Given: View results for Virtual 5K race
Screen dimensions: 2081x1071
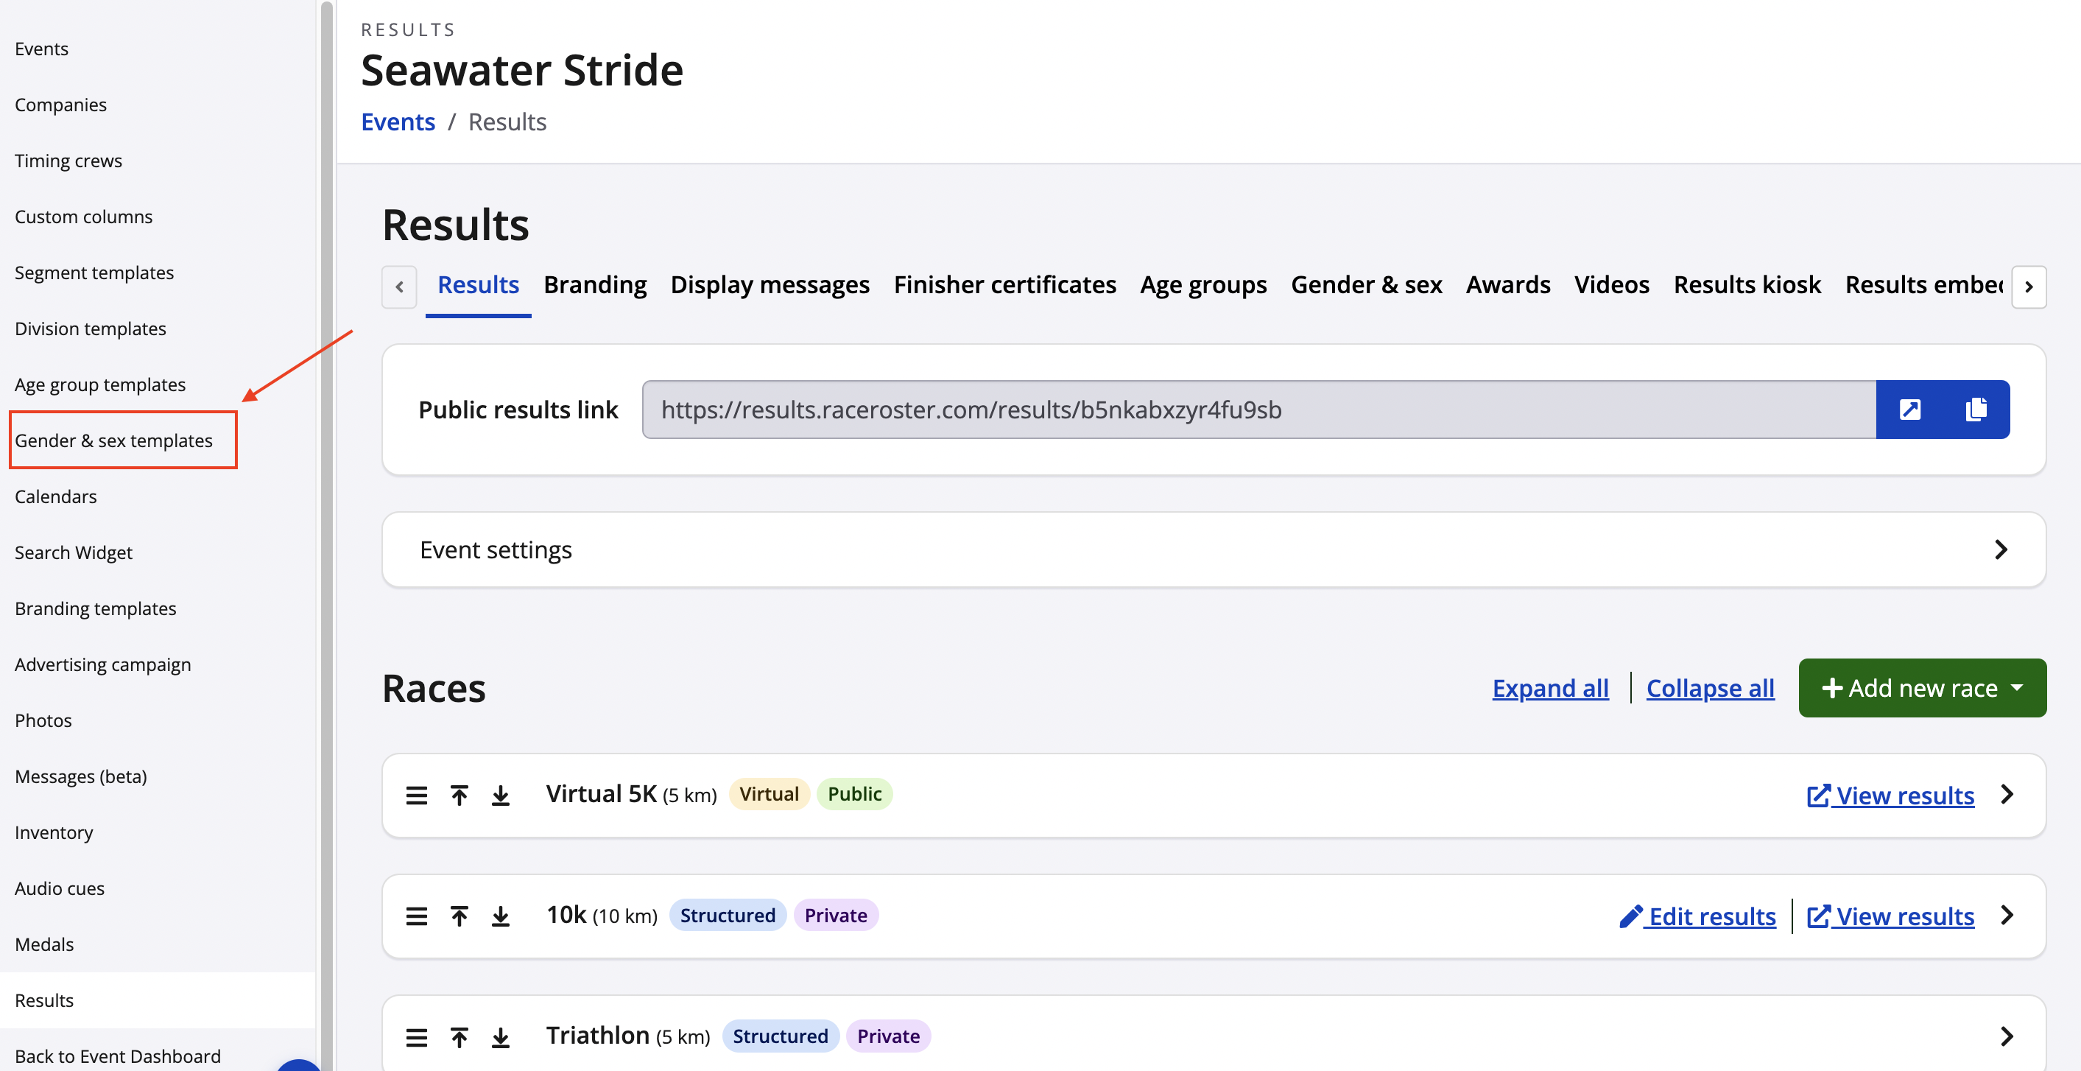Looking at the screenshot, I should [x=1890, y=794].
